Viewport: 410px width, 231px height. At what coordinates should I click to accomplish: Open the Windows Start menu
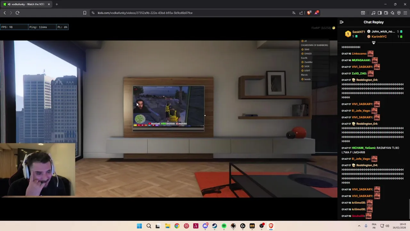[x=139, y=226]
